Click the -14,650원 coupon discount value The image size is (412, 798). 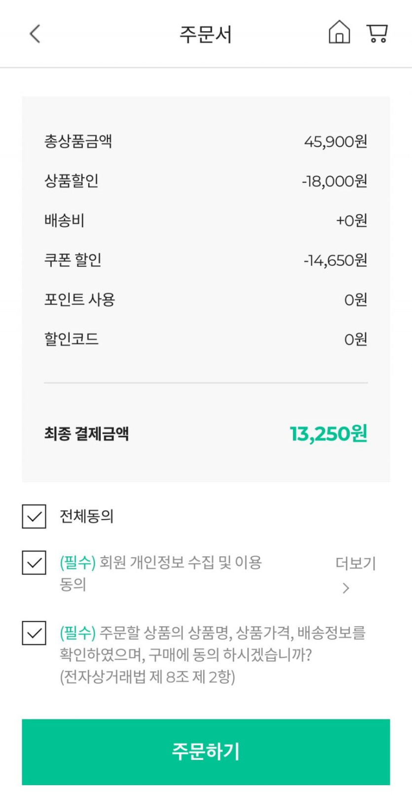[x=335, y=260]
